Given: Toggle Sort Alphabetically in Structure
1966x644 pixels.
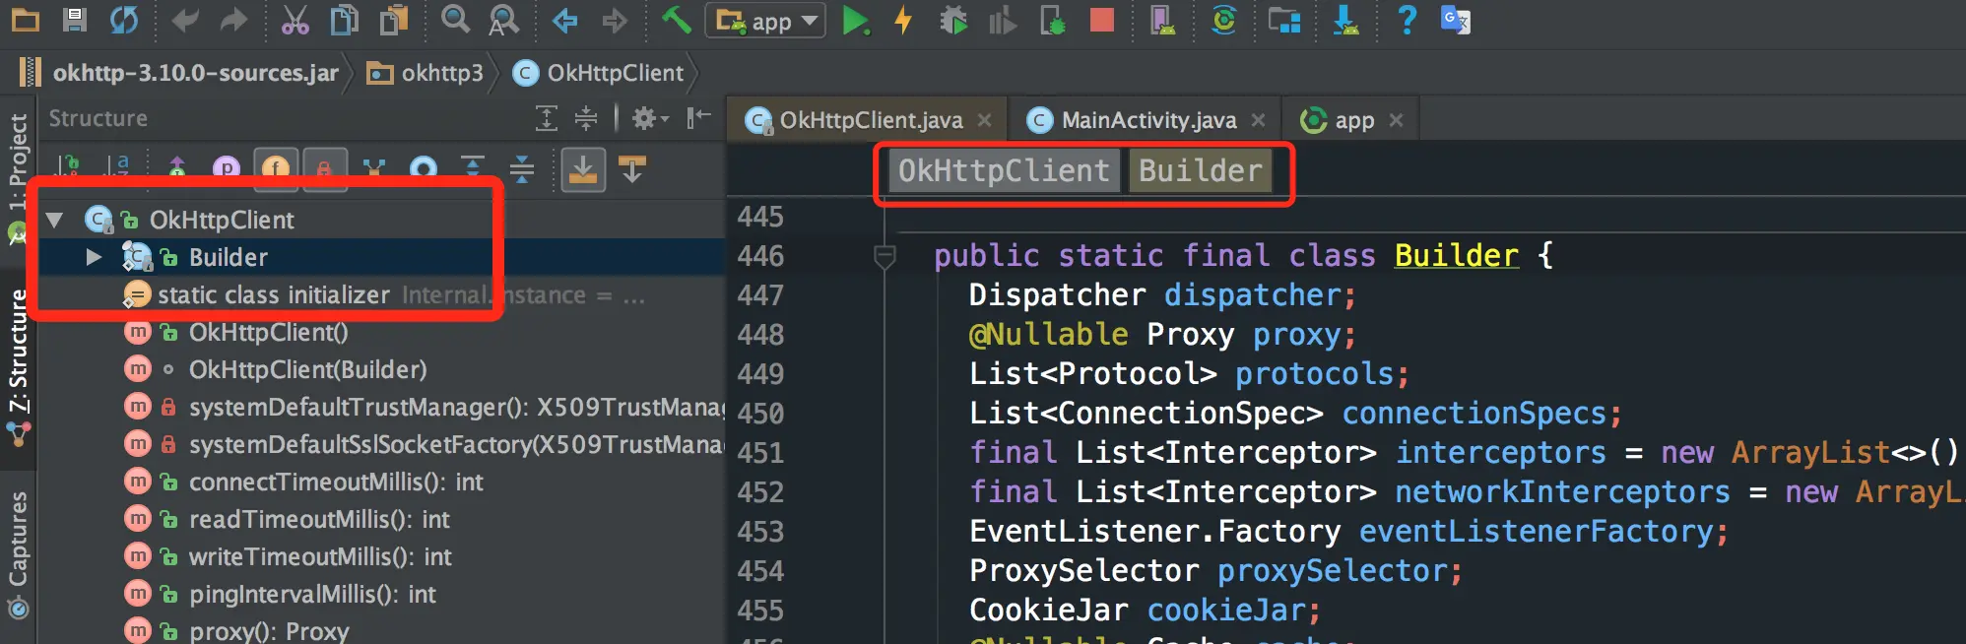Looking at the screenshot, I should click(117, 169).
